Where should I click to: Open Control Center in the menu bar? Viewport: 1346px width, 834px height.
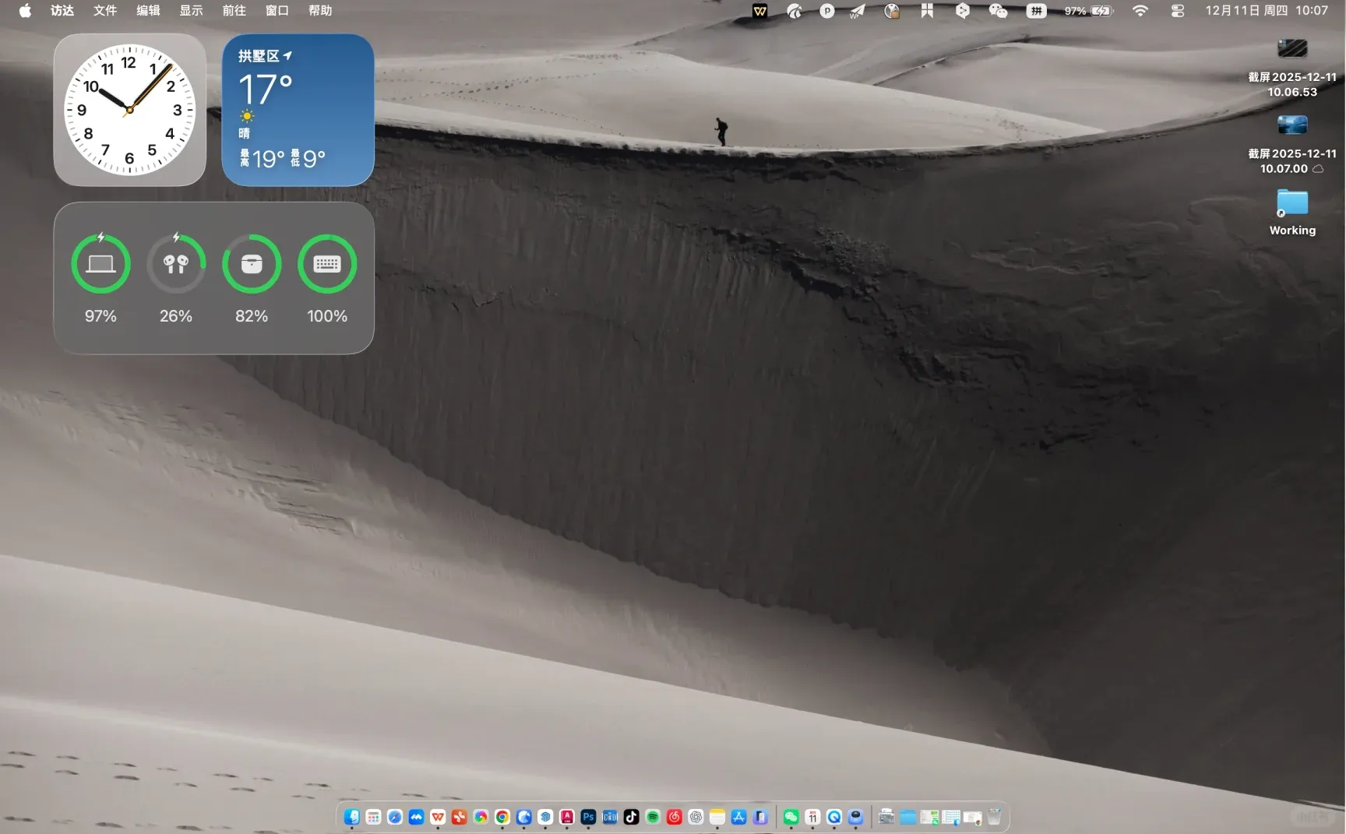coord(1177,11)
